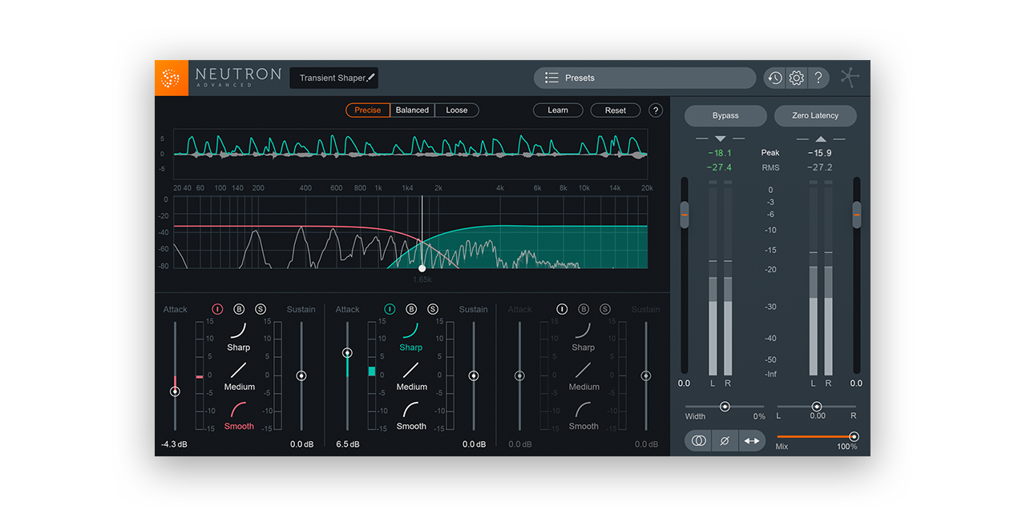Click the pencil icon next to Transient Shaper
This screenshot has height=514, width=1026.
pos(371,78)
